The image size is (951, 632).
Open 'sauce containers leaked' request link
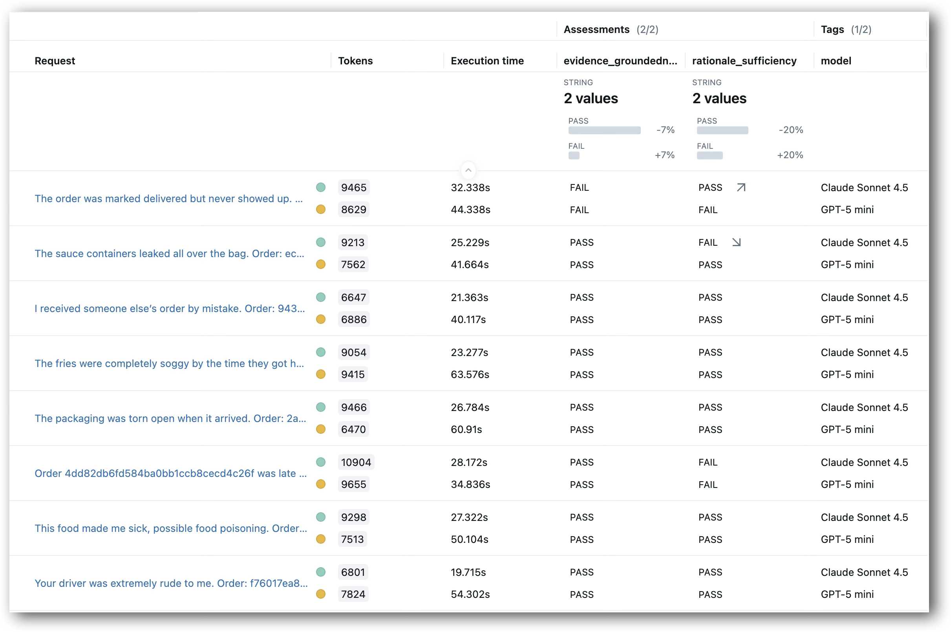coord(169,254)
